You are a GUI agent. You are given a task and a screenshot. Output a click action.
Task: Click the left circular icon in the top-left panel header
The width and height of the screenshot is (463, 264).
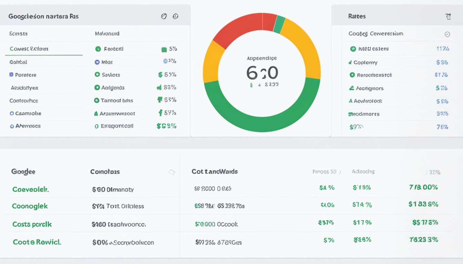164,16
